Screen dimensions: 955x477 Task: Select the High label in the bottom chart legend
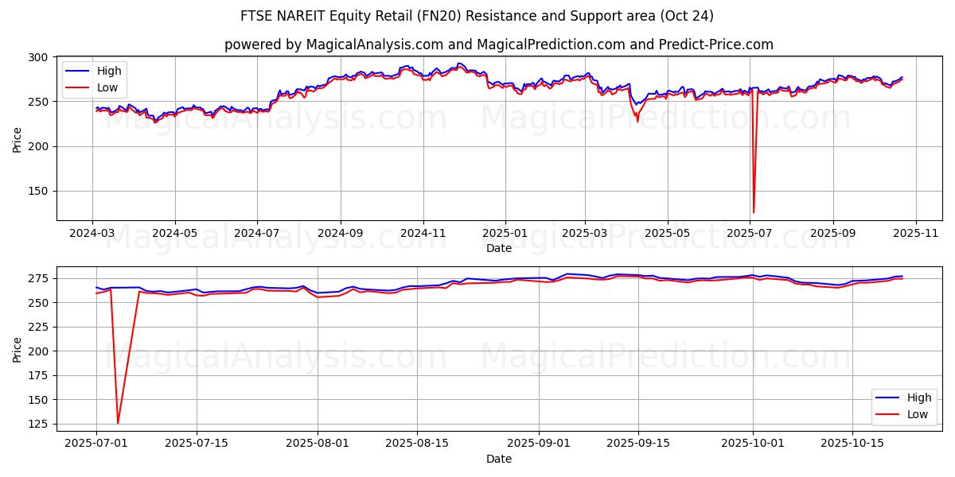[919, 398]
